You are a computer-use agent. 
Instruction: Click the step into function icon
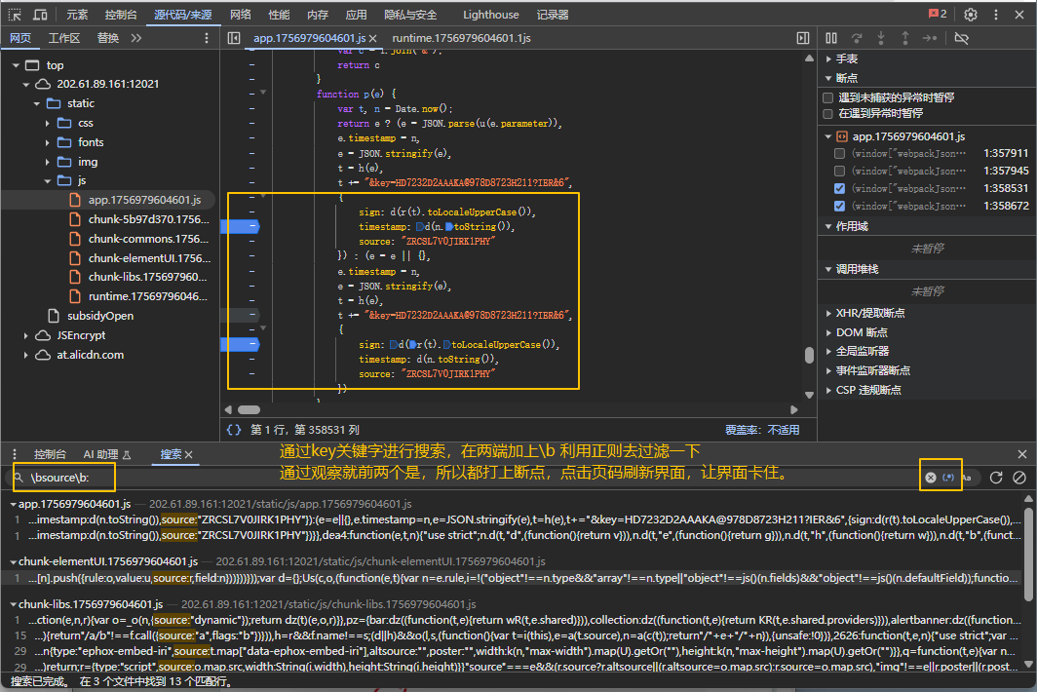point(881,38)
